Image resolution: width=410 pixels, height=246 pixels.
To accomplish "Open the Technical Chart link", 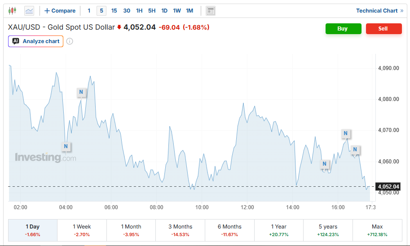I will [x=379, y=11].
